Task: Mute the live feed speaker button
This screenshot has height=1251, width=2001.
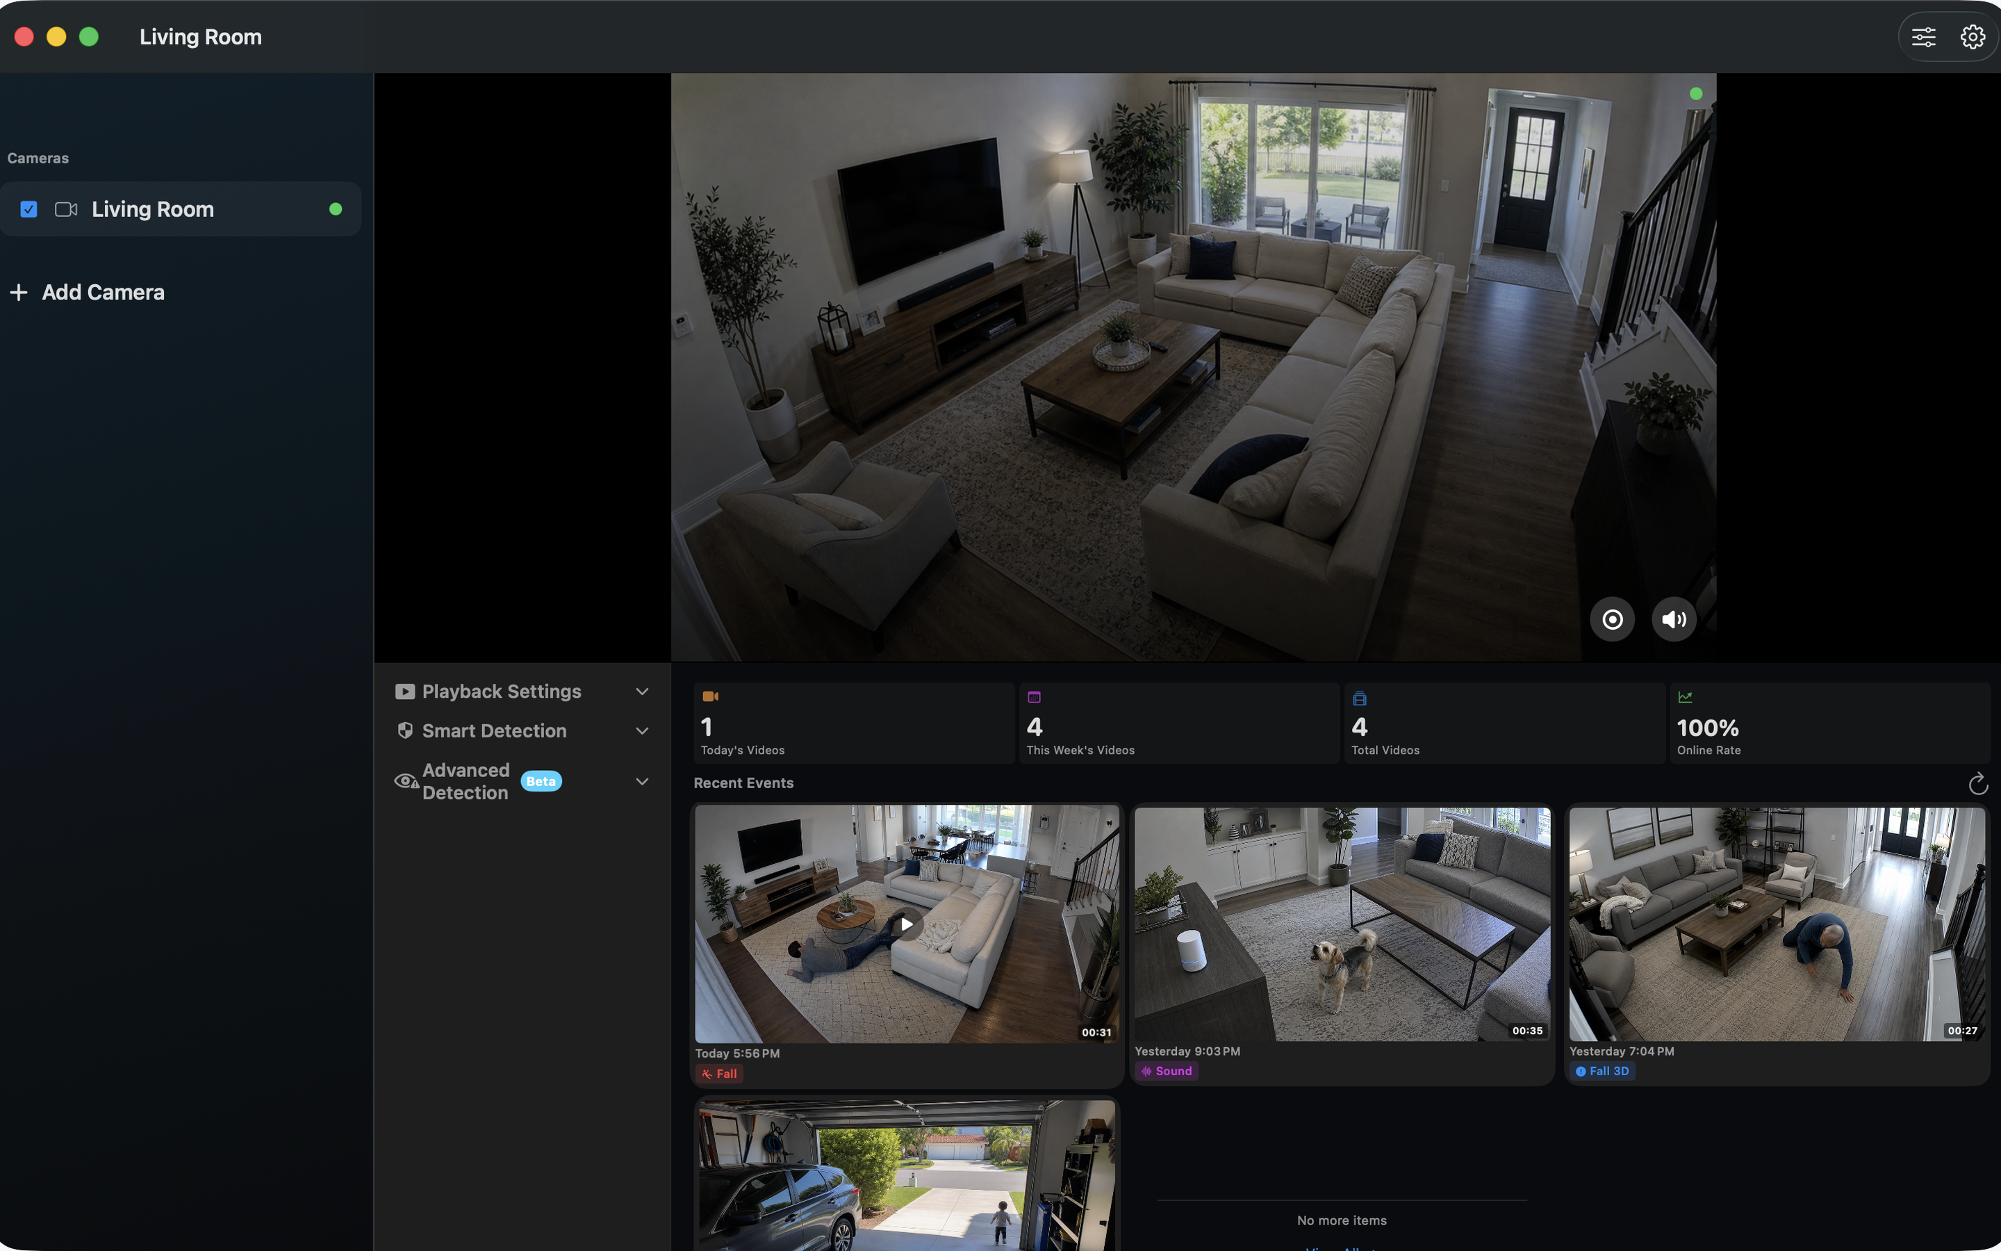Action: point(1674,620)
